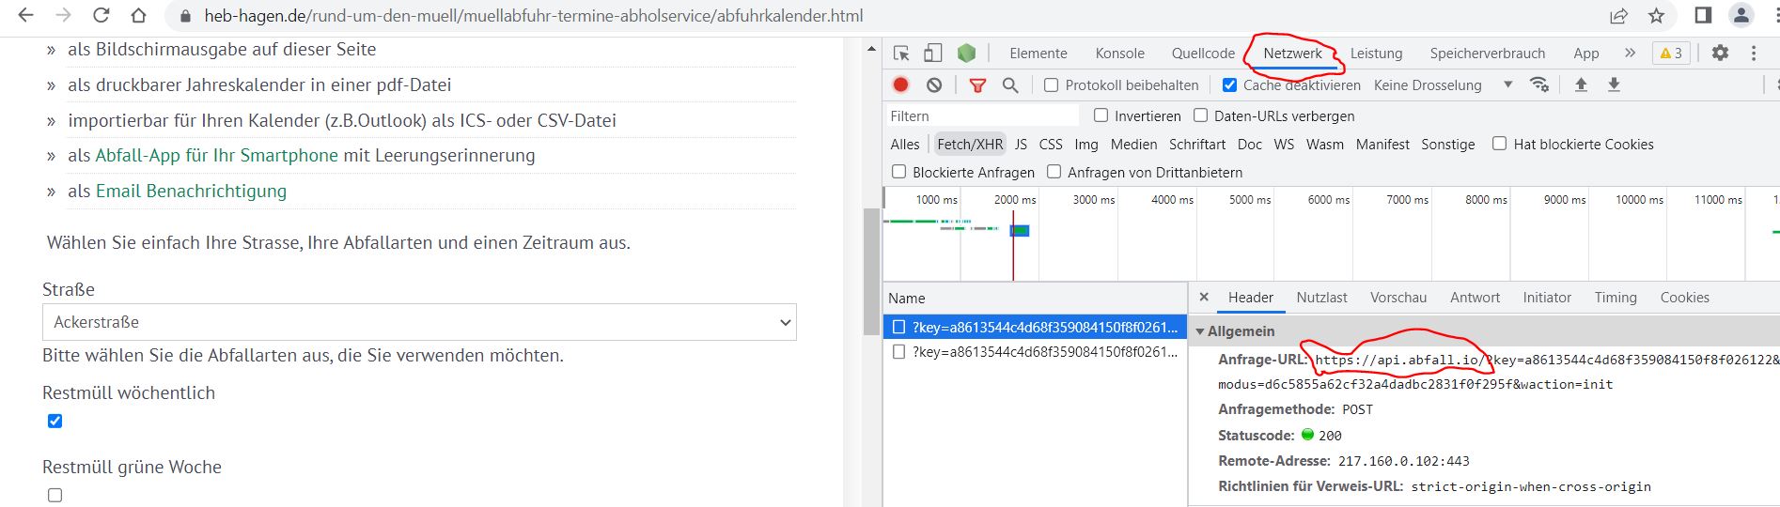Click the page vertical scrollbar thumb

pos(871,272)
